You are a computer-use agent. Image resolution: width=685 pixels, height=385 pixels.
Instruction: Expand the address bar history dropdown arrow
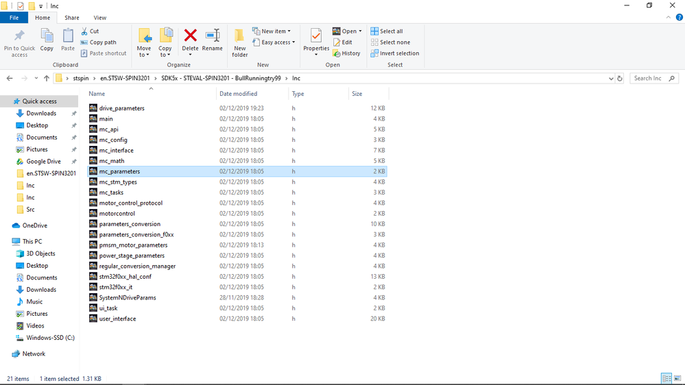tap(611, 79)
